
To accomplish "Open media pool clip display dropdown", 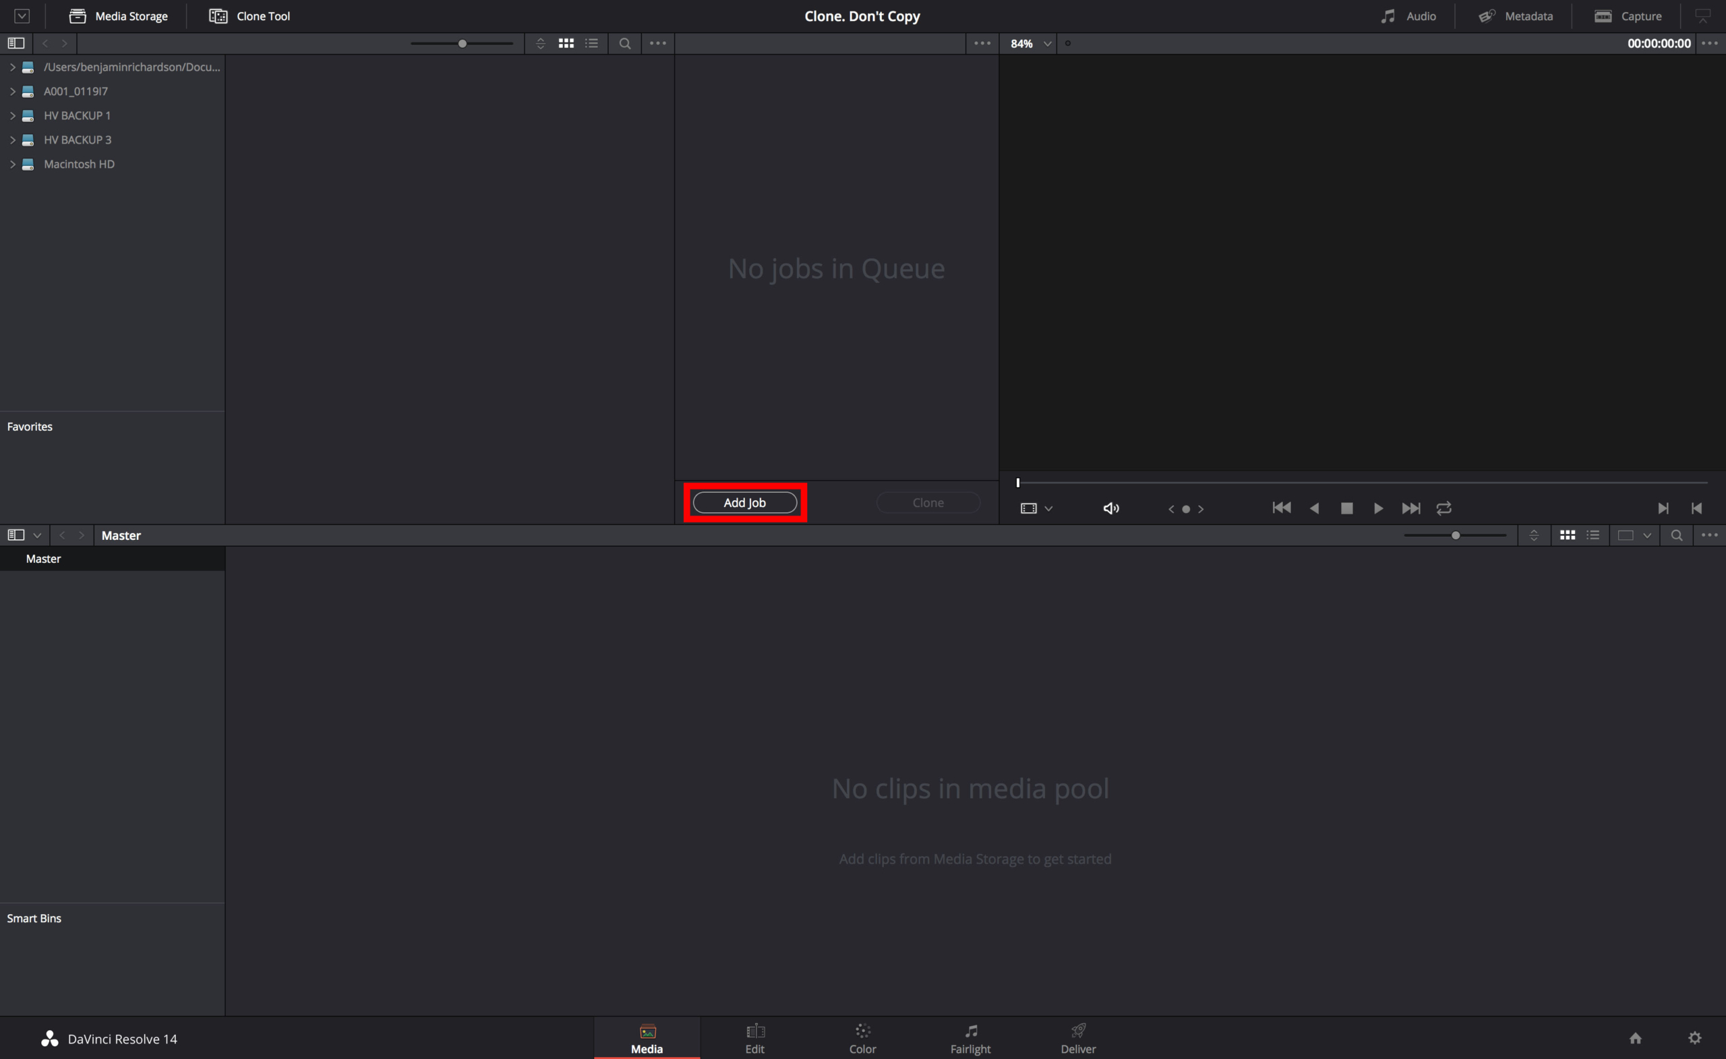I will pos(1635,535).
